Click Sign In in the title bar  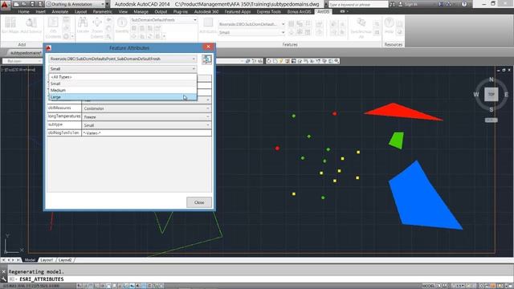click(408, 4)
